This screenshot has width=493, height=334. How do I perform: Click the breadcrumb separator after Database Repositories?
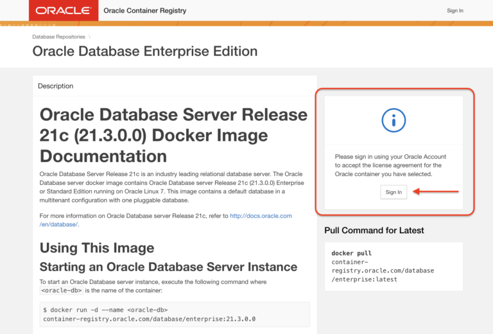click(x=90, y=37)
